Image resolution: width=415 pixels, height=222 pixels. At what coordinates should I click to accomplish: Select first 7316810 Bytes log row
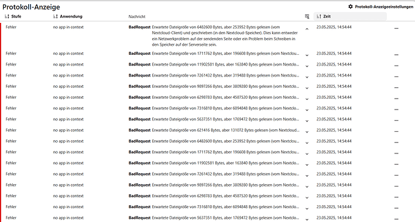click(207, 108)
